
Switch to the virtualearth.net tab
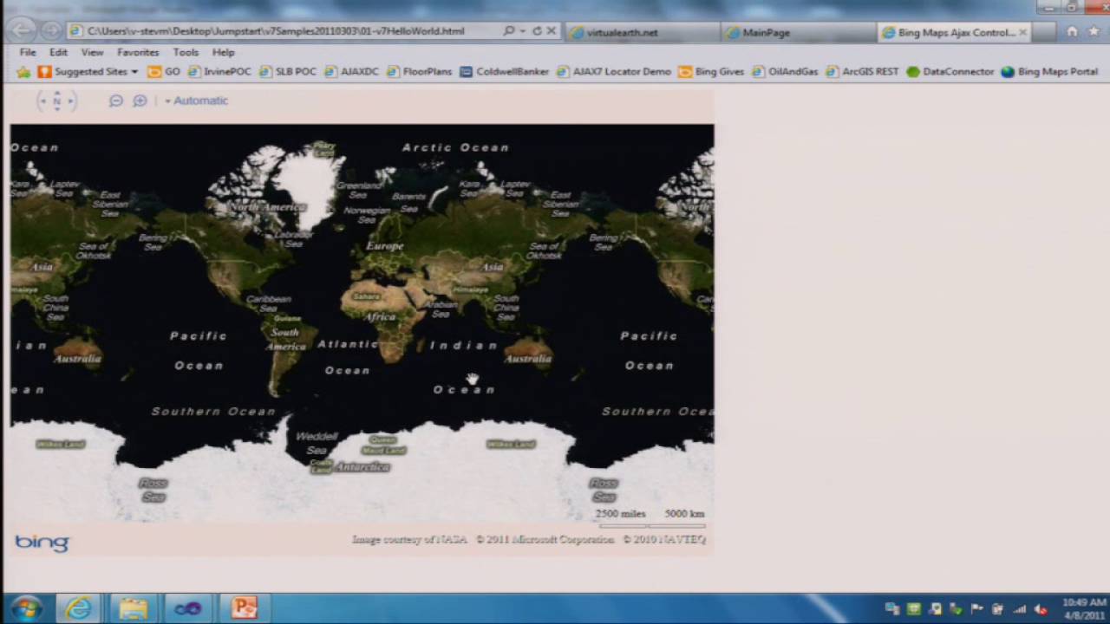[x=643, y=32]
